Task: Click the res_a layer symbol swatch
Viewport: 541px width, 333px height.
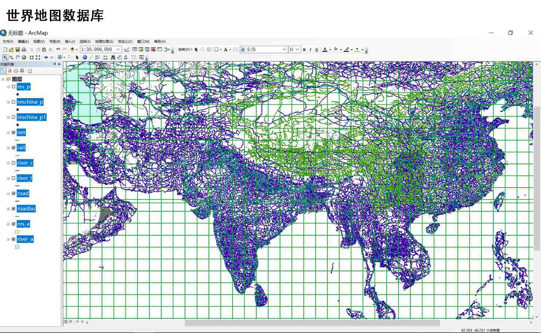Action: coord(17,232)
